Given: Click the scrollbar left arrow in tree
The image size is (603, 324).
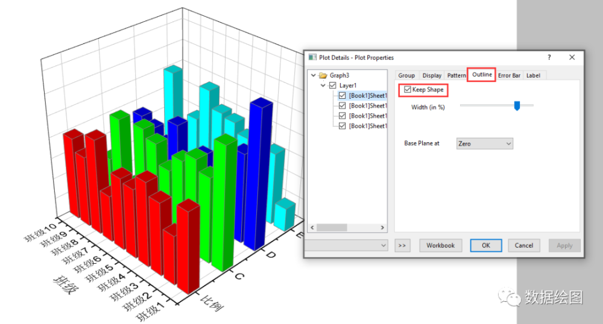Looking at the screenshot, I should click(312, 228).
